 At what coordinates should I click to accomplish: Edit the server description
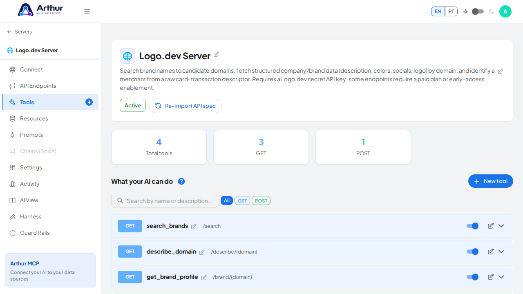pos(501,71)
